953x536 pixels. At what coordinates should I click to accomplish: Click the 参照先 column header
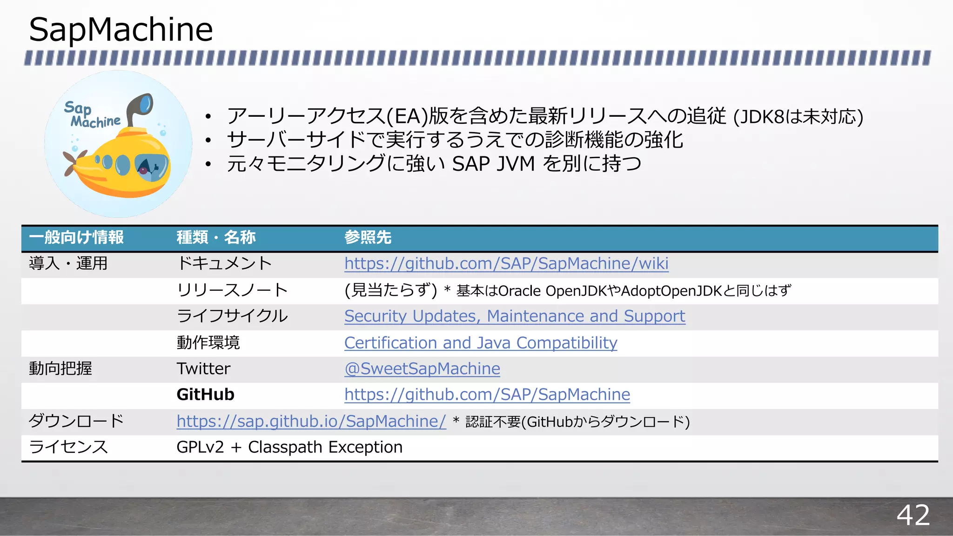click(x=368, y=237)
